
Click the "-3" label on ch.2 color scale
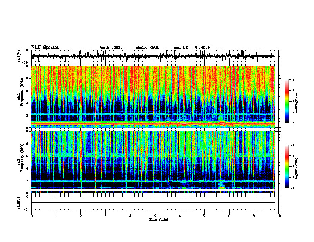293,145
